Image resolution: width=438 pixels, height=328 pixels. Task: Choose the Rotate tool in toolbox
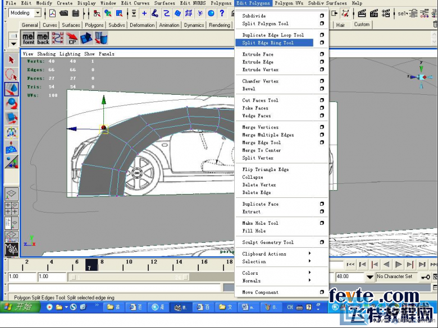coord(11,103)
